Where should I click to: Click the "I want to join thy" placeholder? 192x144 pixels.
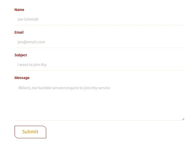(32, 65)
